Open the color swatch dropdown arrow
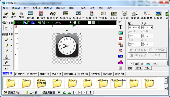170x97 pixels. tap(97, 23)
